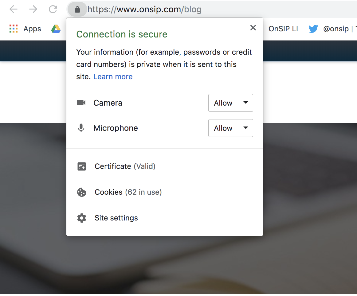The width and height of the screenshot is (357, 296).
Task: Click the reload page arrow
Action: (53, 9)
